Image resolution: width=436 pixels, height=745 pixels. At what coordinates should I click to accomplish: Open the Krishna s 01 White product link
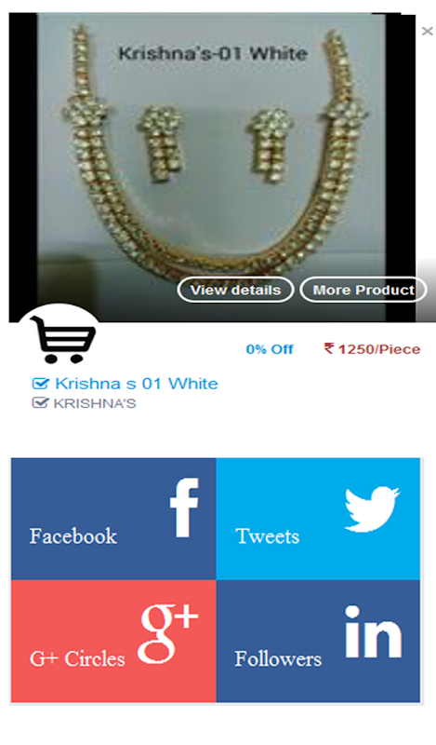(x=137, y=384)
